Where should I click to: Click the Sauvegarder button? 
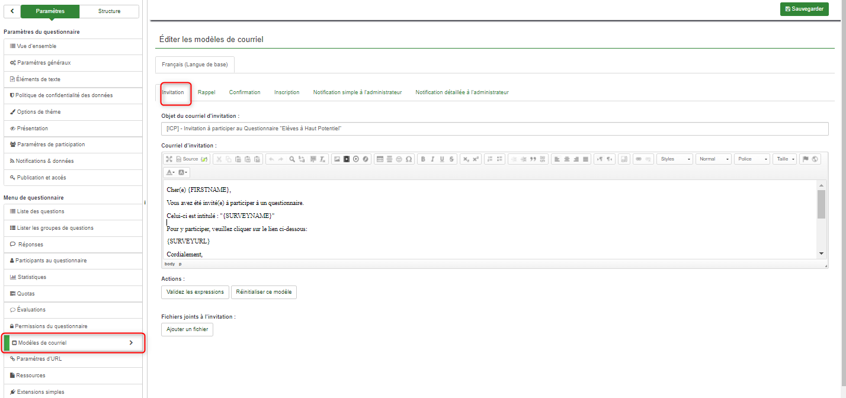[x=804, y=9]
